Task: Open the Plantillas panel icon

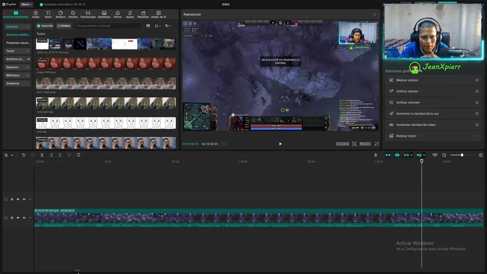Action: [143, 14]
